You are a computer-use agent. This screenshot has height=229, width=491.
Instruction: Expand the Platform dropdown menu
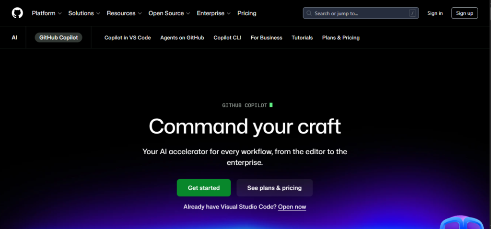coord(47,13)
